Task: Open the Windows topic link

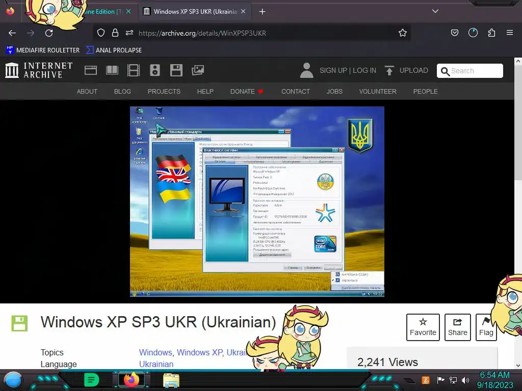Action: pyautogui.click(x=155, y=352)
